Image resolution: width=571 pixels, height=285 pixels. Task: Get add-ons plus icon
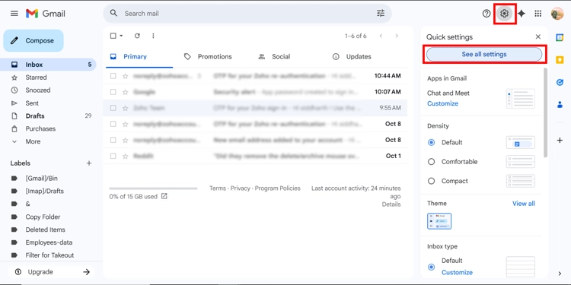(560, 141)
